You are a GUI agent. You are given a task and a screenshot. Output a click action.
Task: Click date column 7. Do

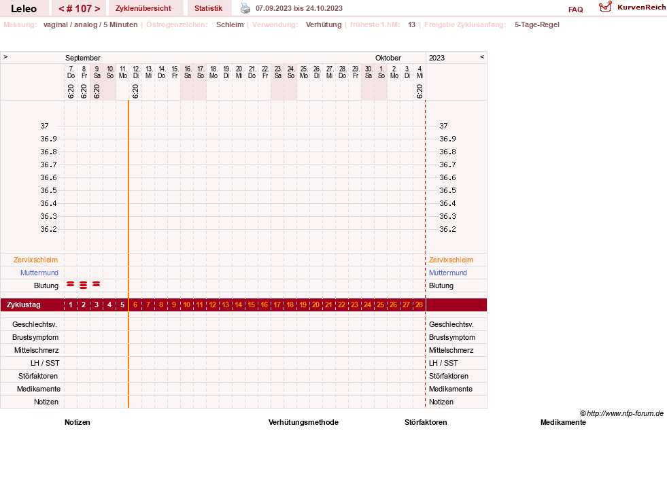tap(71, 72)
